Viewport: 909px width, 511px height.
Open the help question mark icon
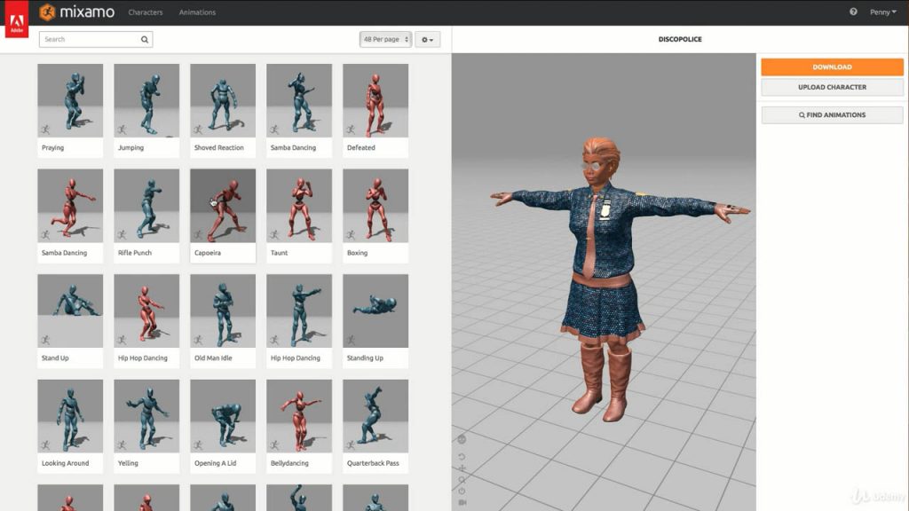coord(853,12)
